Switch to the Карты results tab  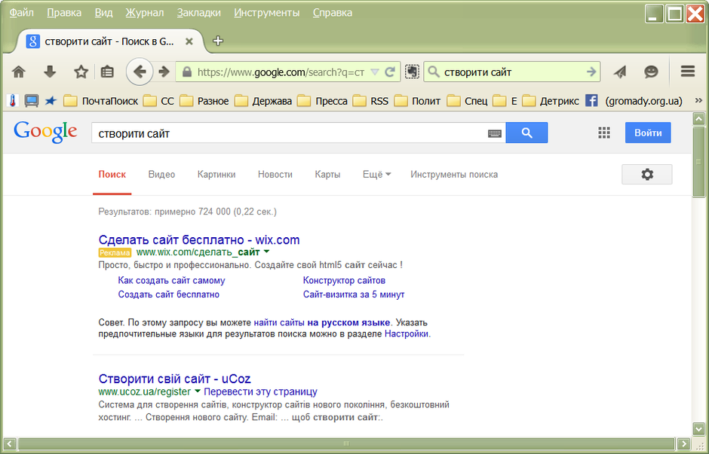(327, 174)
